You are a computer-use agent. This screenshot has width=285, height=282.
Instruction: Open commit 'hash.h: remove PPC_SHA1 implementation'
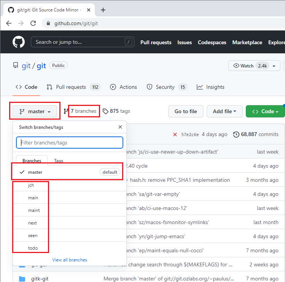point(180,180)
